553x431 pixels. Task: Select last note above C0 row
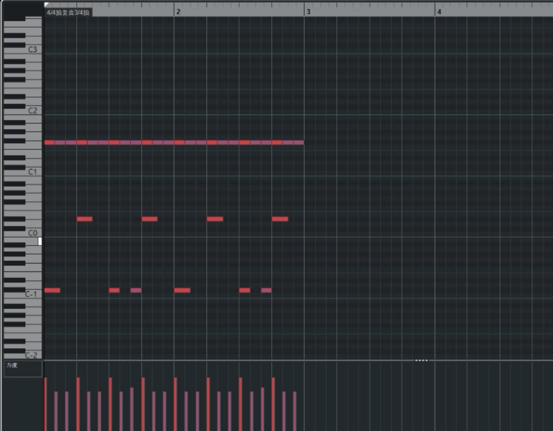tap(280, 219)
